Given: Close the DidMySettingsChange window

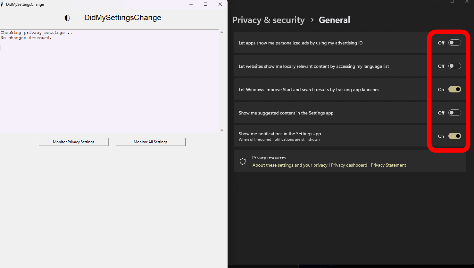Looking at the screenshot, I should [220, 4].
